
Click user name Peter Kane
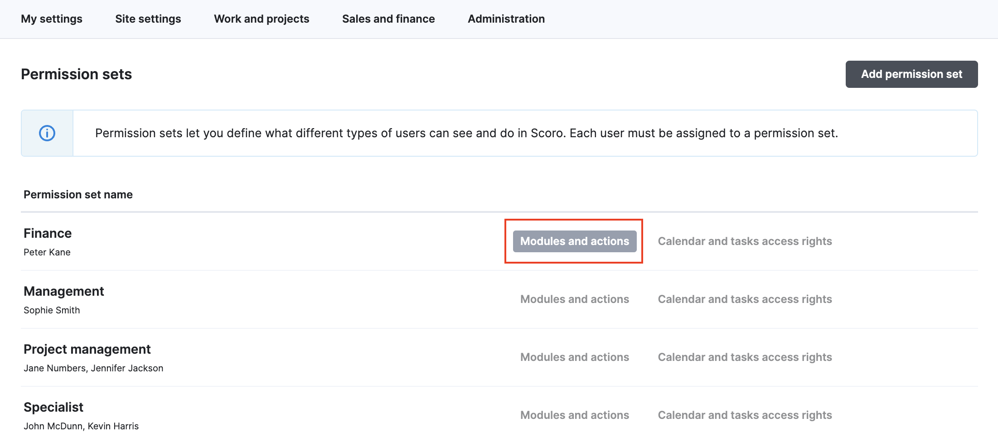point(47,252)
